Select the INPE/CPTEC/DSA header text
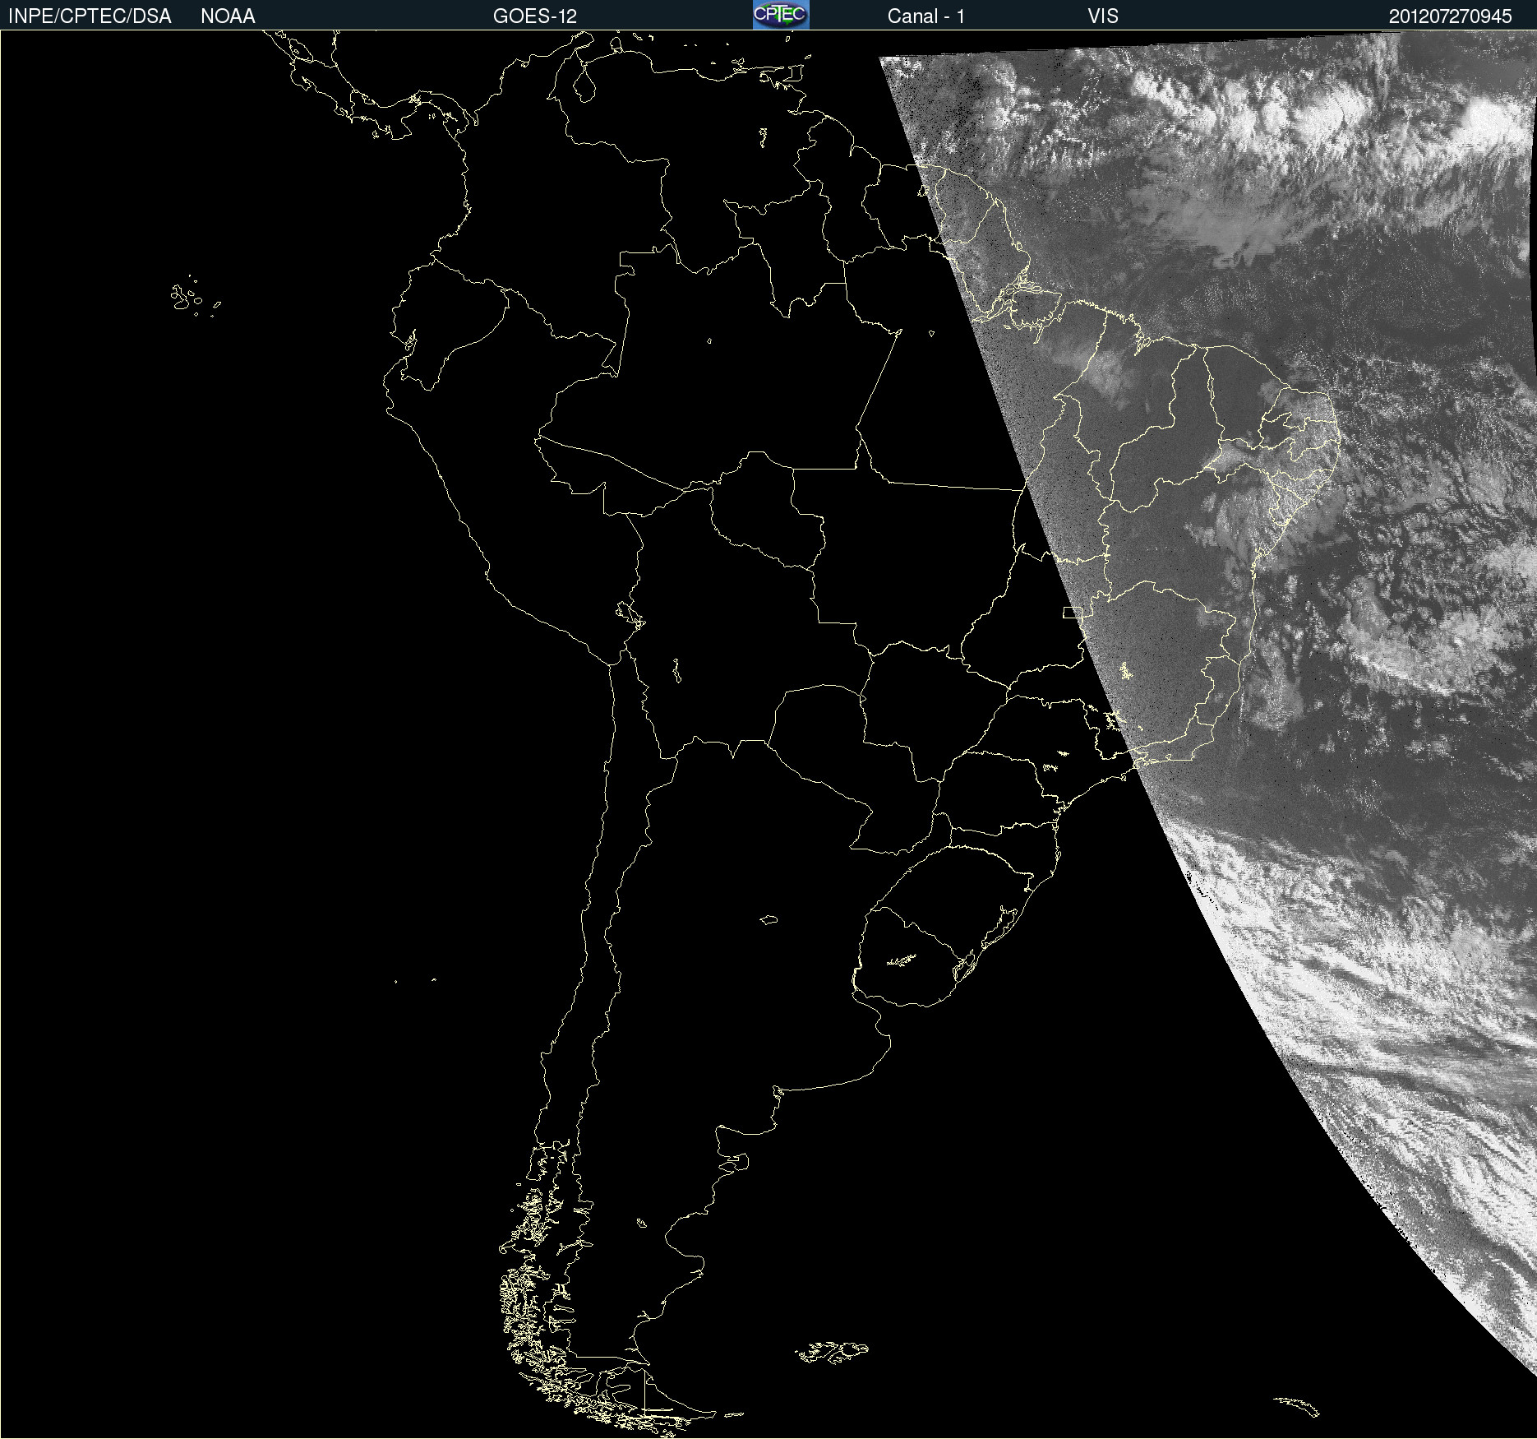 [x=90, y=16]
